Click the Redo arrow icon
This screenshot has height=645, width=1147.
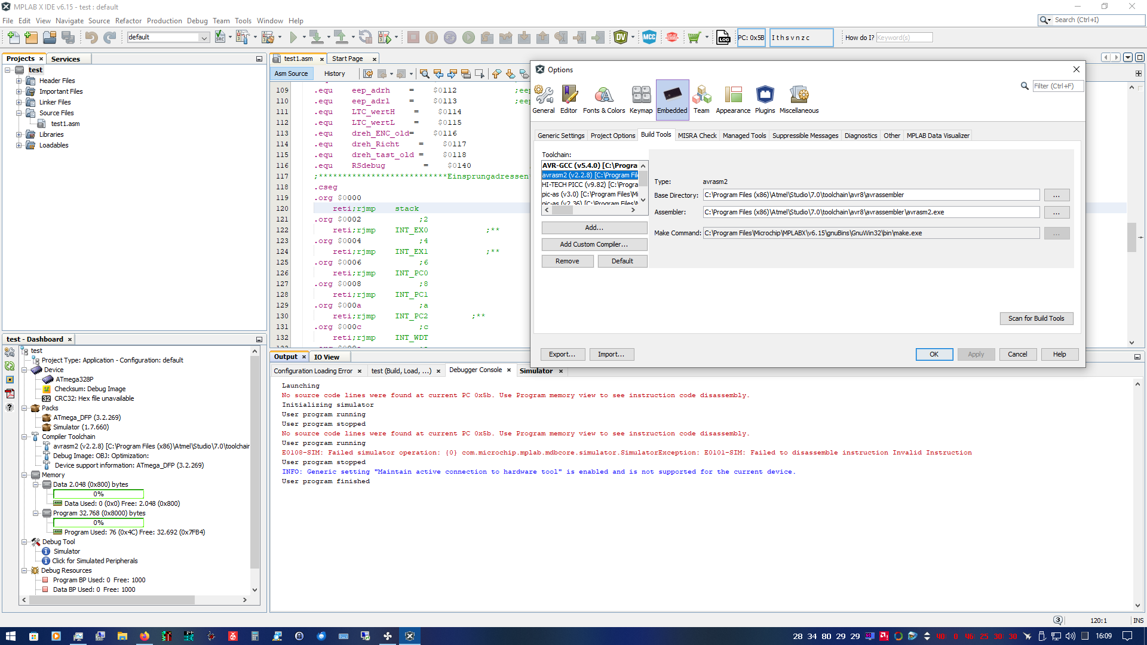[109, 38]
